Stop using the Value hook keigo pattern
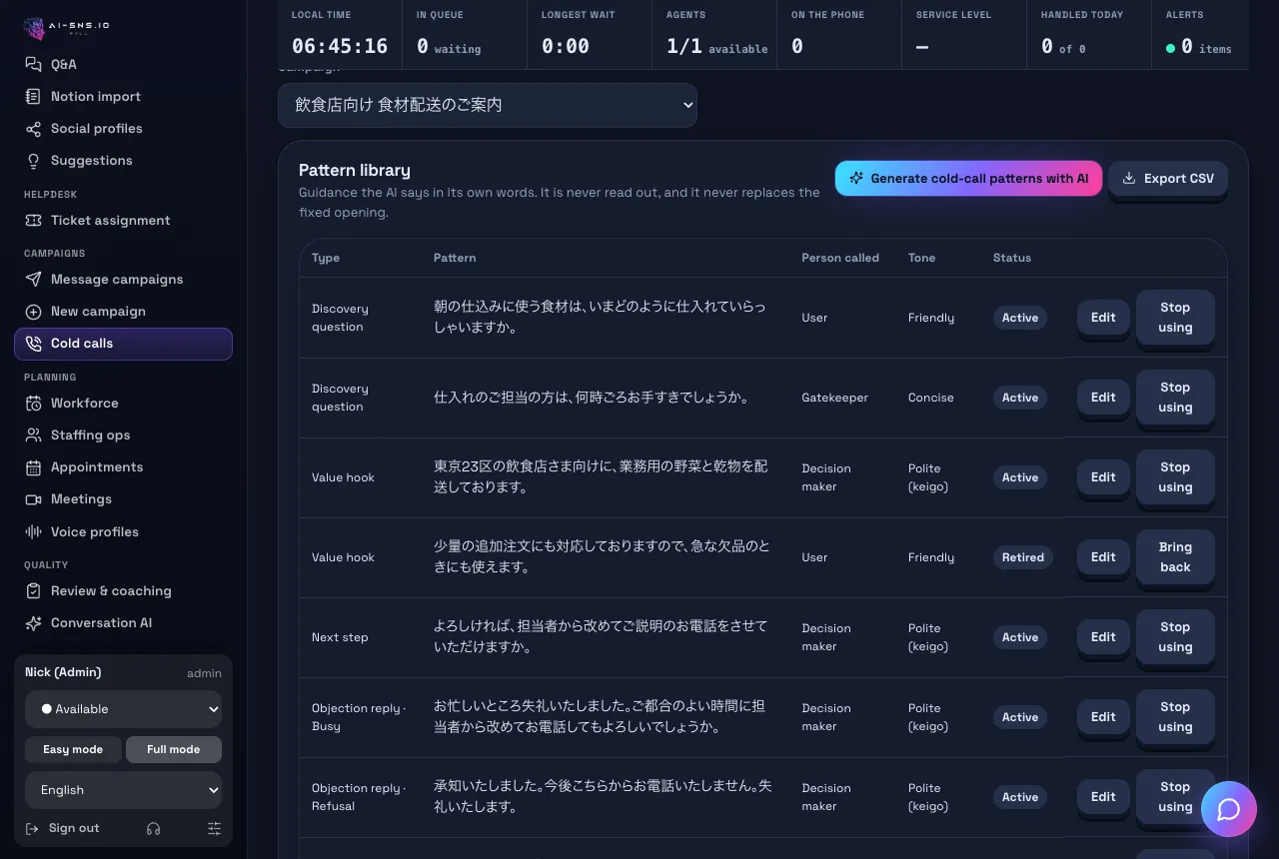The width and height of the screenshot is (1279, 859). [1175, 477]
